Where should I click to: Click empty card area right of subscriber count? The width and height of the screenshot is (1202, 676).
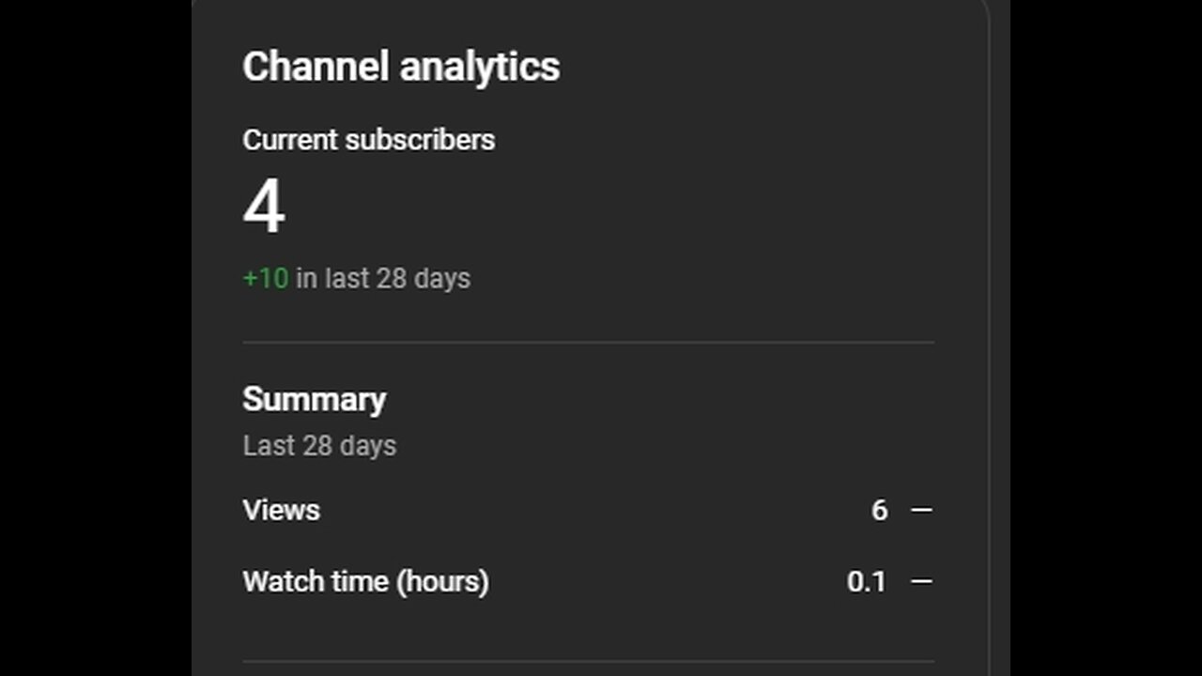click(x=610, y=207)
